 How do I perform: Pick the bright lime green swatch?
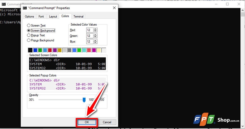79,50
